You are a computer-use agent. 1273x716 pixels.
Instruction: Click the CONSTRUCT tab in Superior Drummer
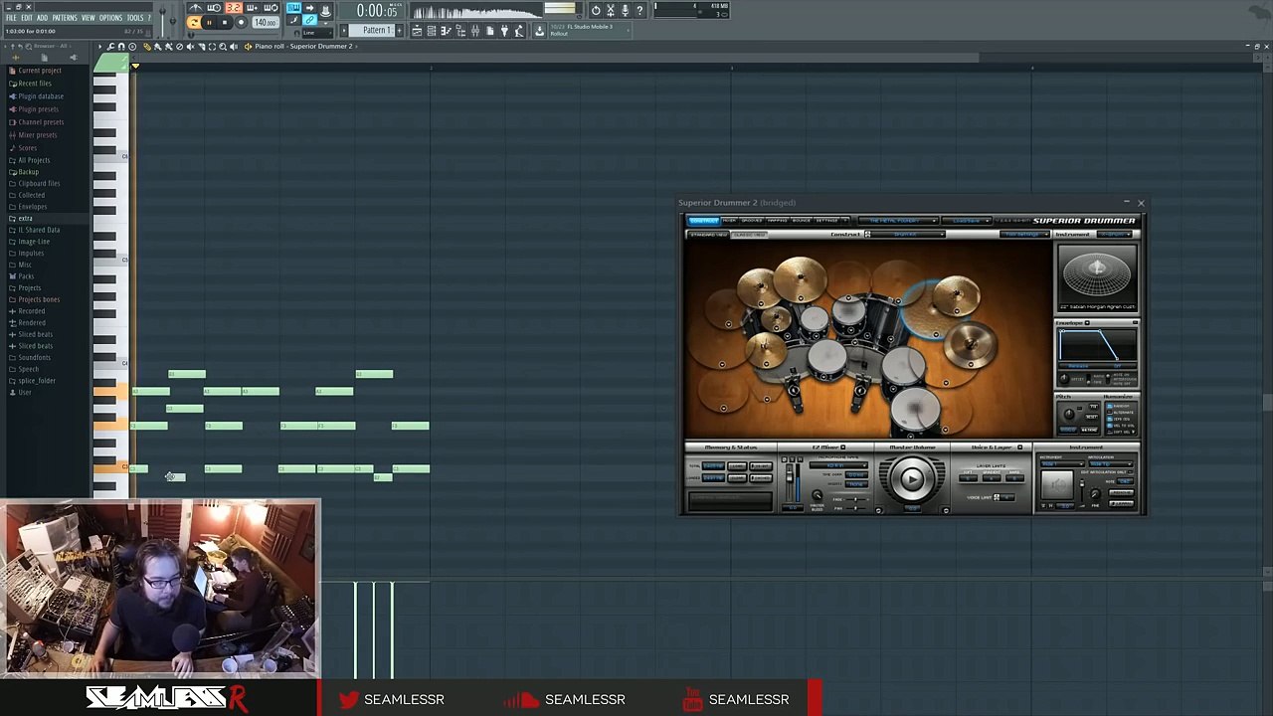coord(704,221)
